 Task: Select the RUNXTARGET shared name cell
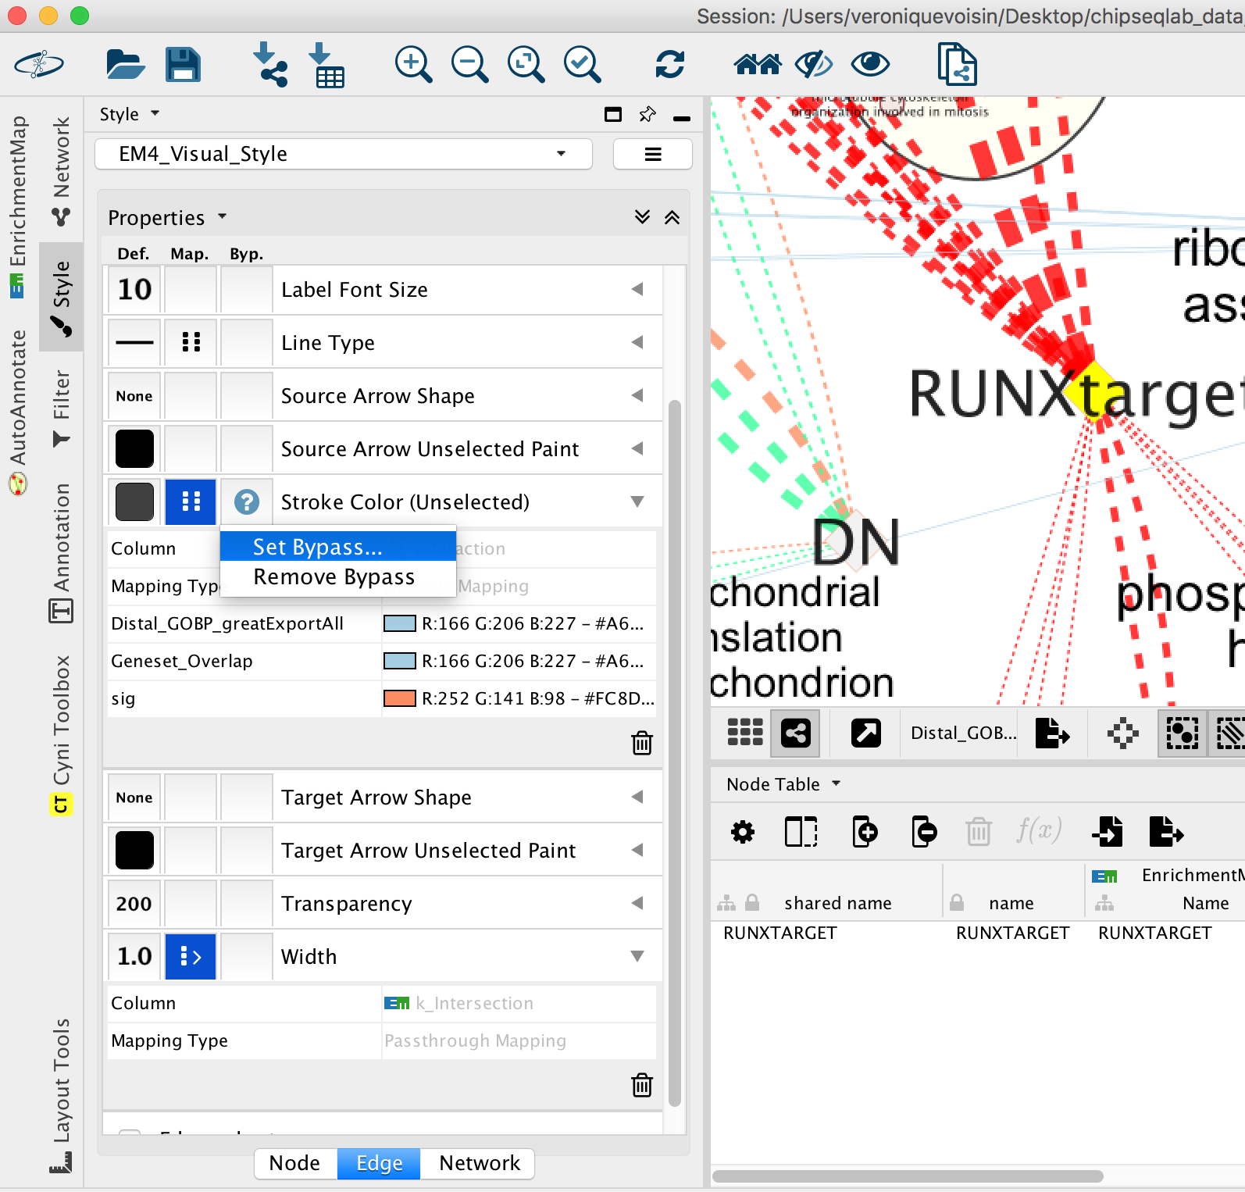point(780,933)
